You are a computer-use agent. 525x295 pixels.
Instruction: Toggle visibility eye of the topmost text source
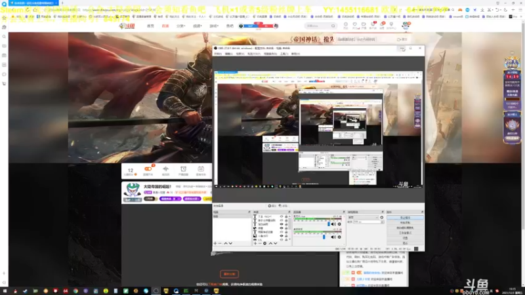pos(282,217)
